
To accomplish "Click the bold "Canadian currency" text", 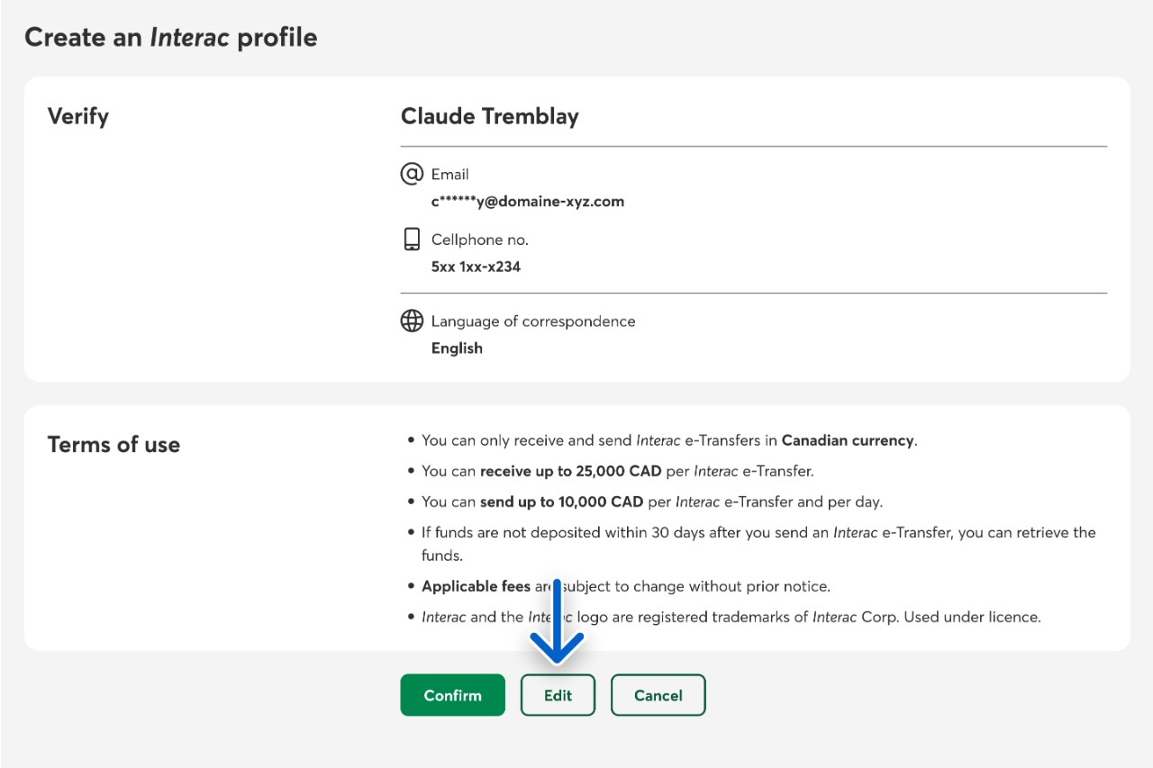I will 847,440.
